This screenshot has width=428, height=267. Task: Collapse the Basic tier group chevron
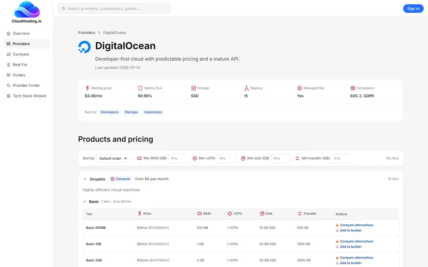[x=85, y=202]
